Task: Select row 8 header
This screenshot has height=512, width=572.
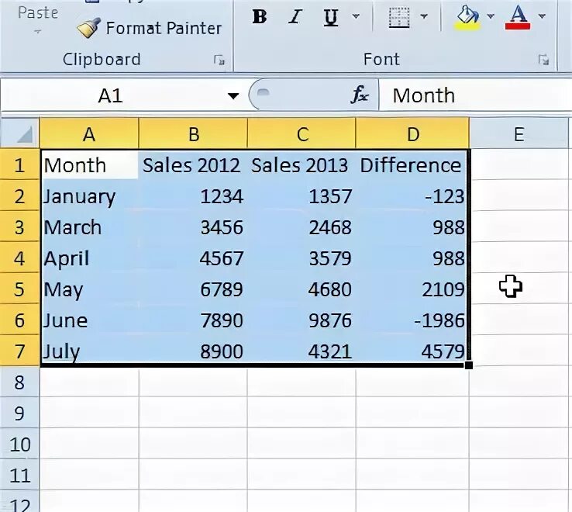Action: pyautogui.click(x=19, y=382)
